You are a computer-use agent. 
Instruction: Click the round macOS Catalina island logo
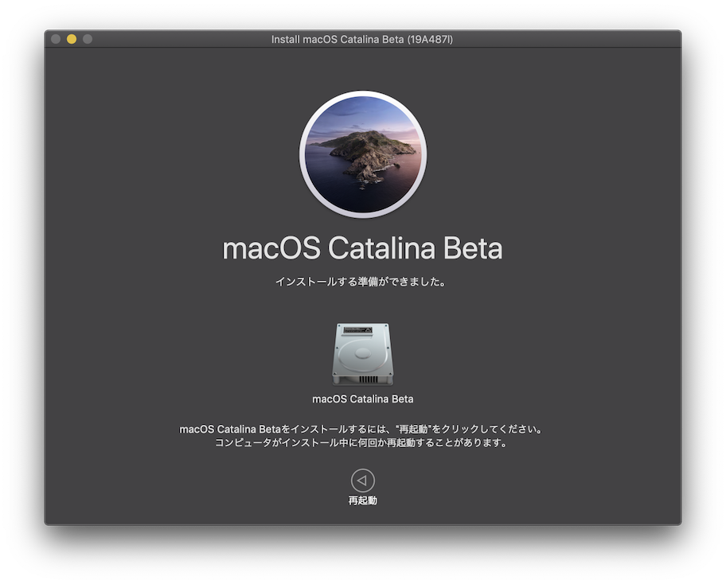coord(363,154)
